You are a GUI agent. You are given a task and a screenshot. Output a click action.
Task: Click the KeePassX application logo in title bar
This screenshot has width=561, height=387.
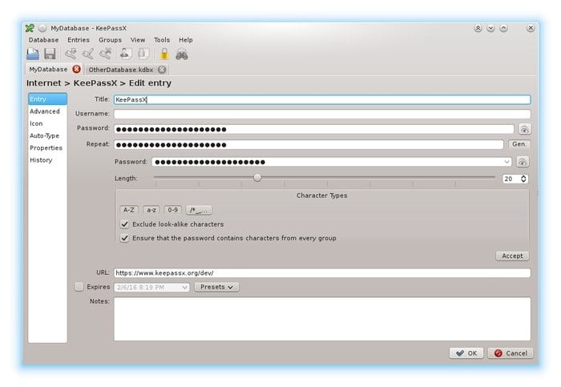(30, 28)
